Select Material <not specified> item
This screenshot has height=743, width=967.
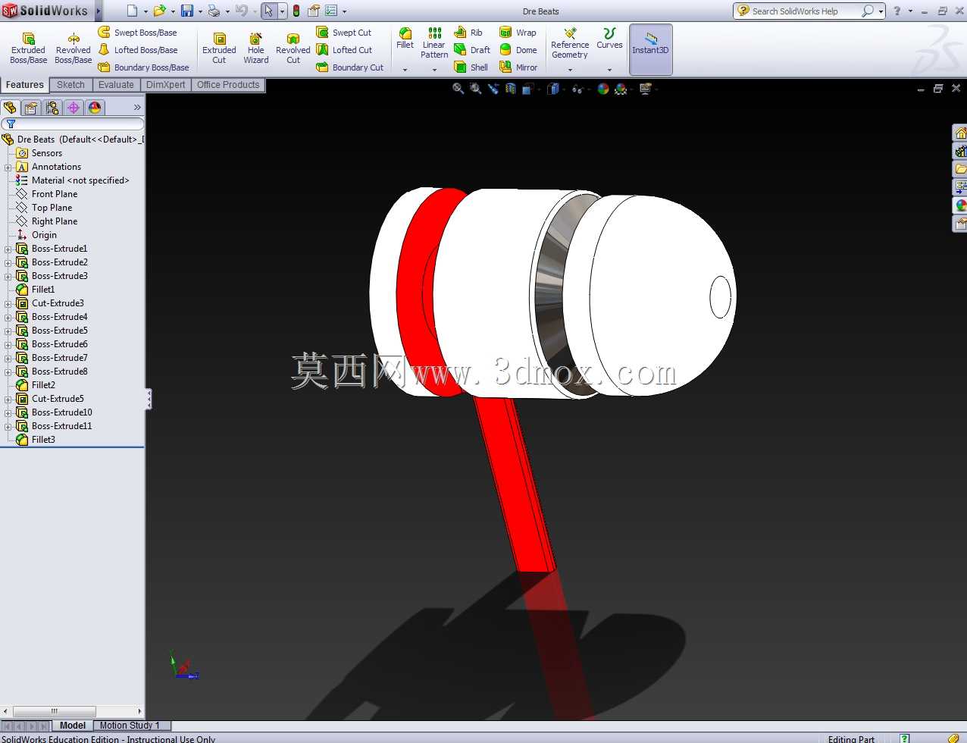[72, 180]
